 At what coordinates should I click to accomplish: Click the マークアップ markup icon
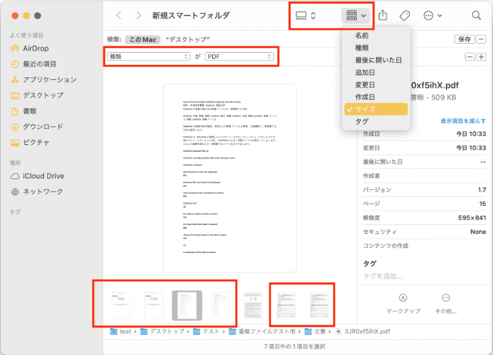(x=403, y=298)
